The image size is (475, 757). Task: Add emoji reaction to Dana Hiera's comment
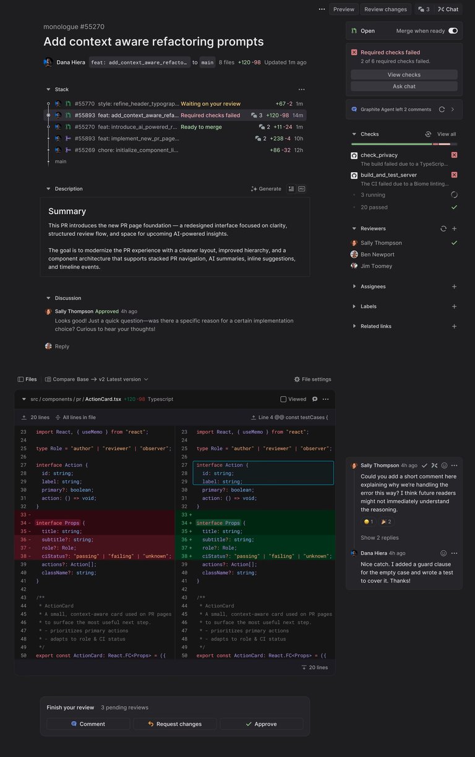tap(443, 553)
